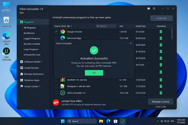Open Install Monitor
The width and height of the screenshot is (188, 125).
(30, 68)
